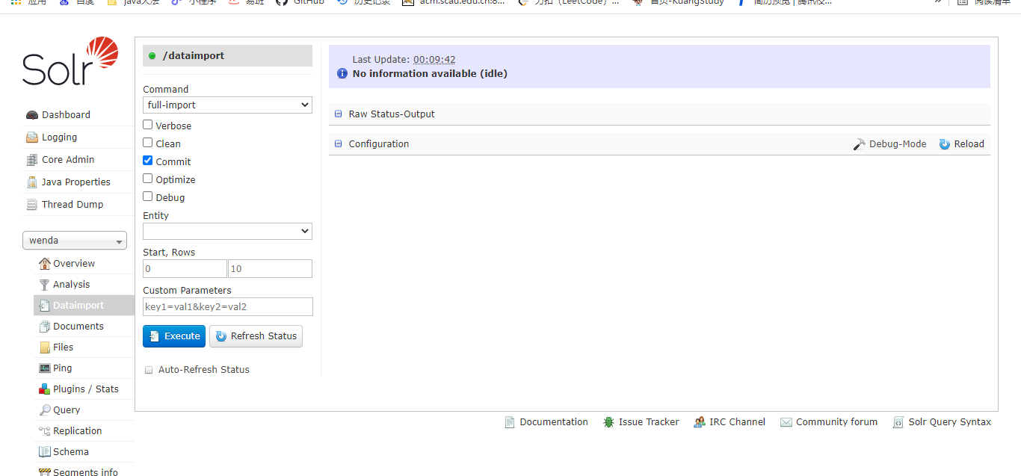Open Dashboard menu item
This screenshot has width=1021, height=476.
click(66, 115)
